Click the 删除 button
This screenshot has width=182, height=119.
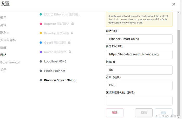(115, 113)
